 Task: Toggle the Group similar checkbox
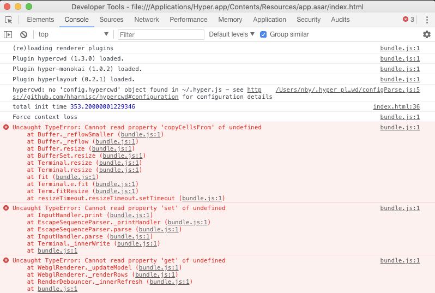263,34
